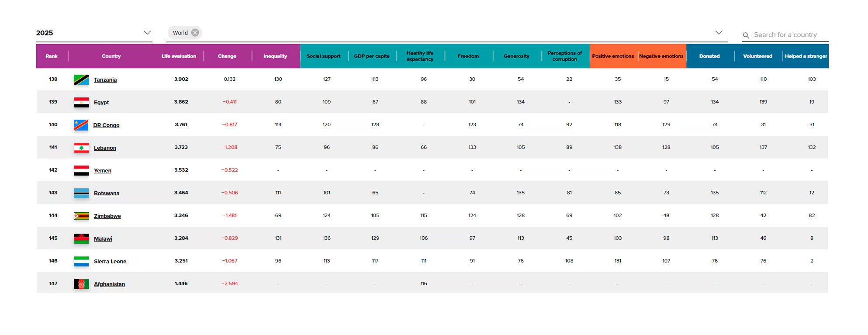Click the search magnifier icon
Screen dimensions: 868x335
[746, 35]
